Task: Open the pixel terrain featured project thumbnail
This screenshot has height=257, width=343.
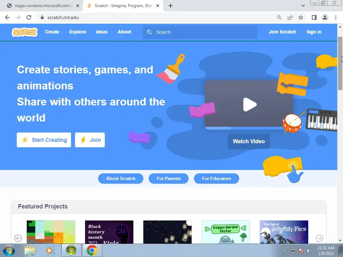Action: pyautogui.click(x=51, y=232)
